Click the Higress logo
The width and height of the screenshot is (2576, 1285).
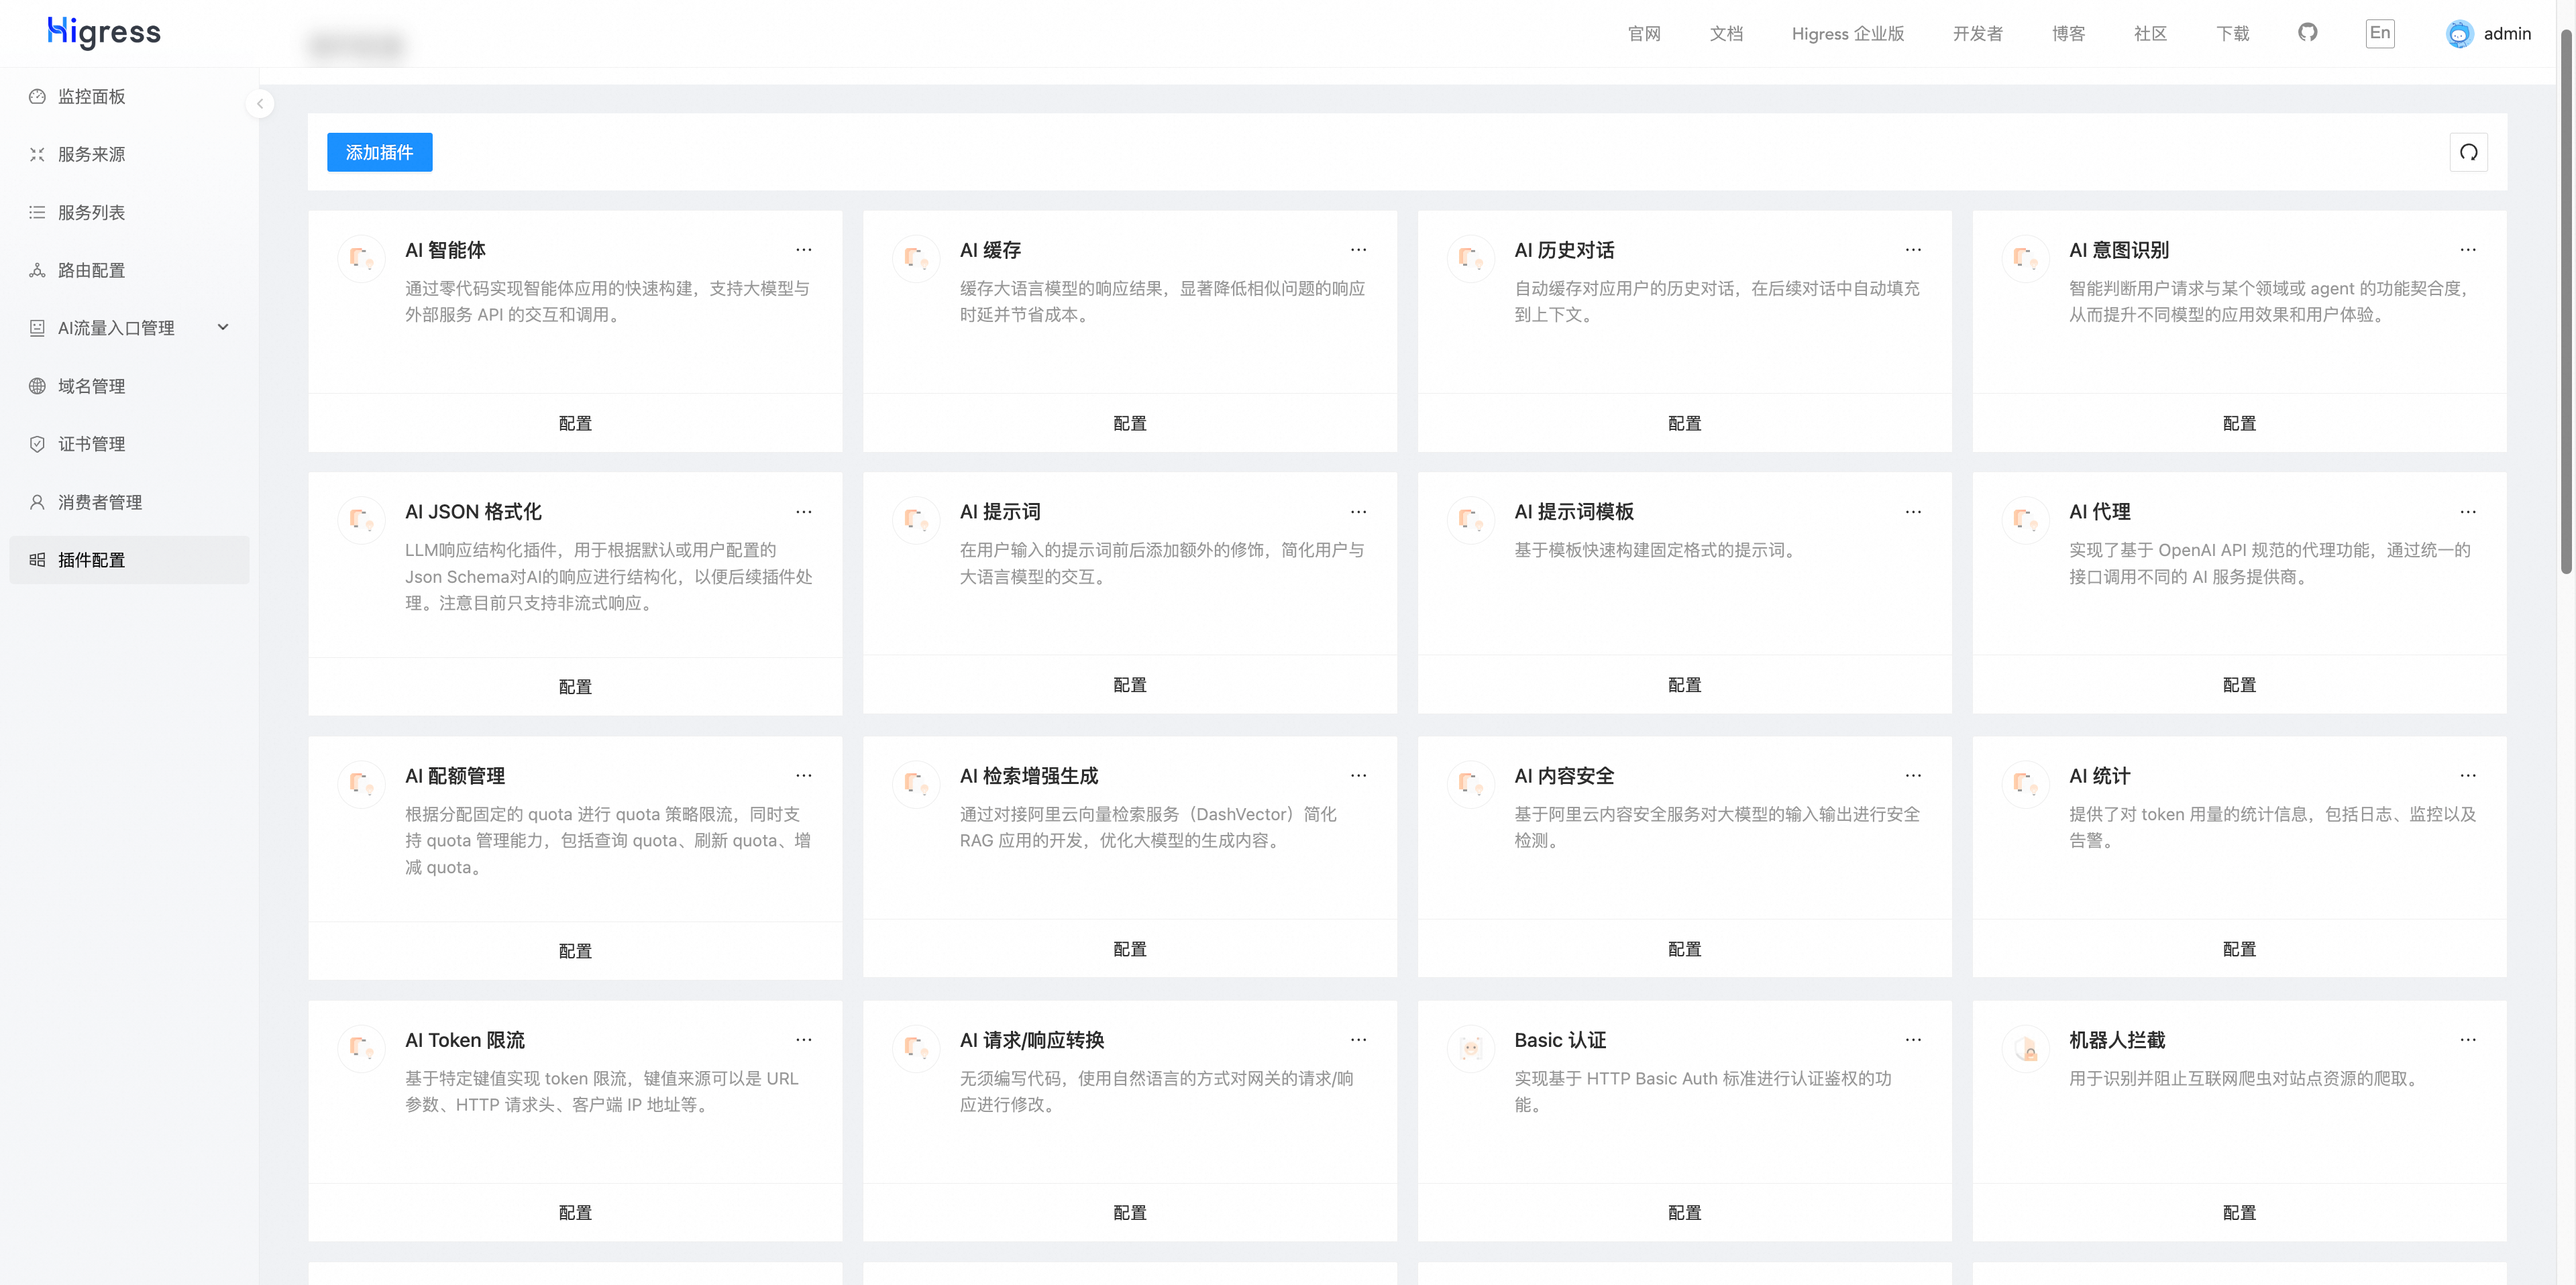104,32
